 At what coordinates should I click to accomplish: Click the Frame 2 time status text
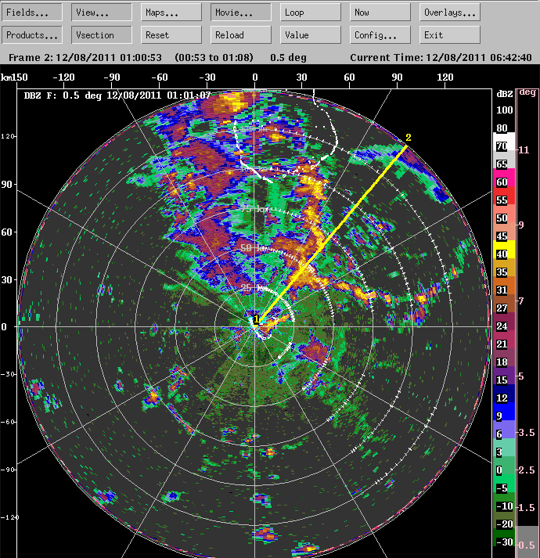point(85,57)
